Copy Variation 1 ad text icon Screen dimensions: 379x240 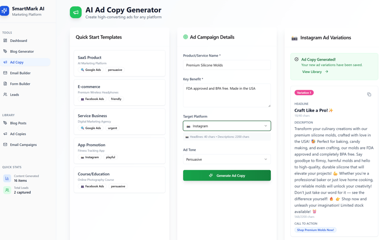(x=369, y=94)
